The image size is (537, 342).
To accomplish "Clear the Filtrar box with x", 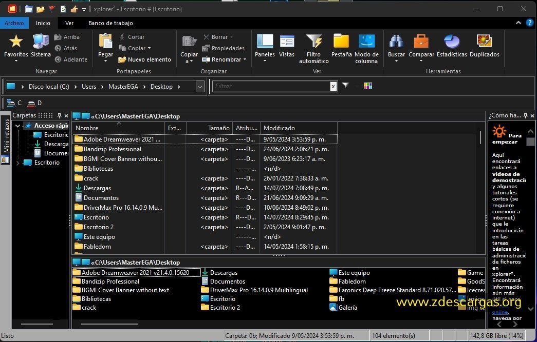I will tap(333, 87).
